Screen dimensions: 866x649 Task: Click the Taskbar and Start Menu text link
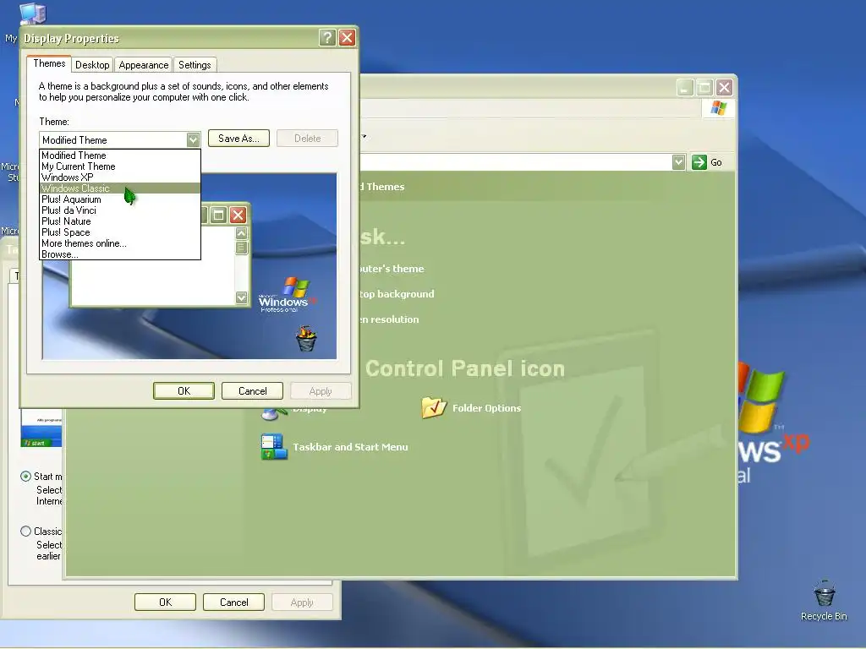tap(350, 447)
